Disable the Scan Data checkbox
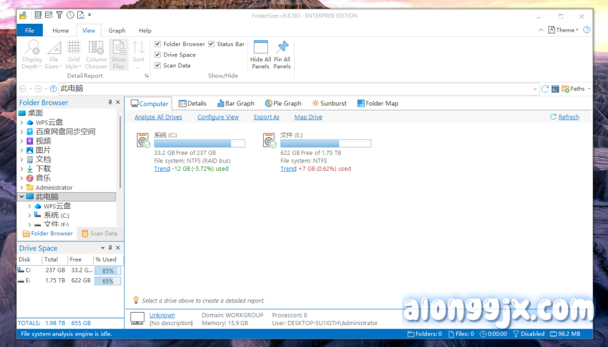The height and width of the screenshot is (347, 608). [x=158, y=65]
